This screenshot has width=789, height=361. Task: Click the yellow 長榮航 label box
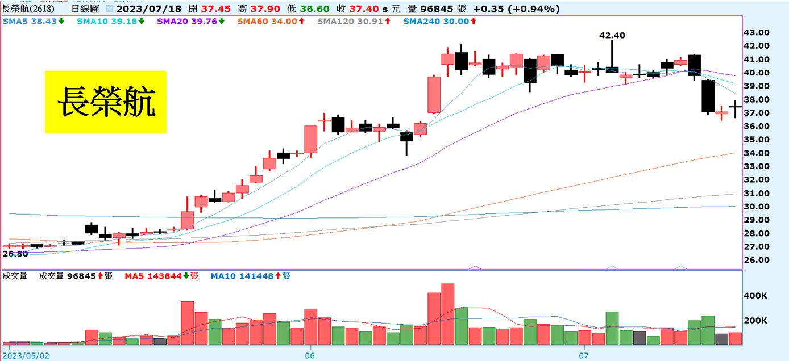(106, 102)
